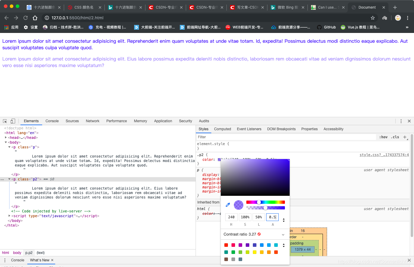Viewport: 414px width, 267px height.
Task: Pick the red palette swatch
Action: 226,245
